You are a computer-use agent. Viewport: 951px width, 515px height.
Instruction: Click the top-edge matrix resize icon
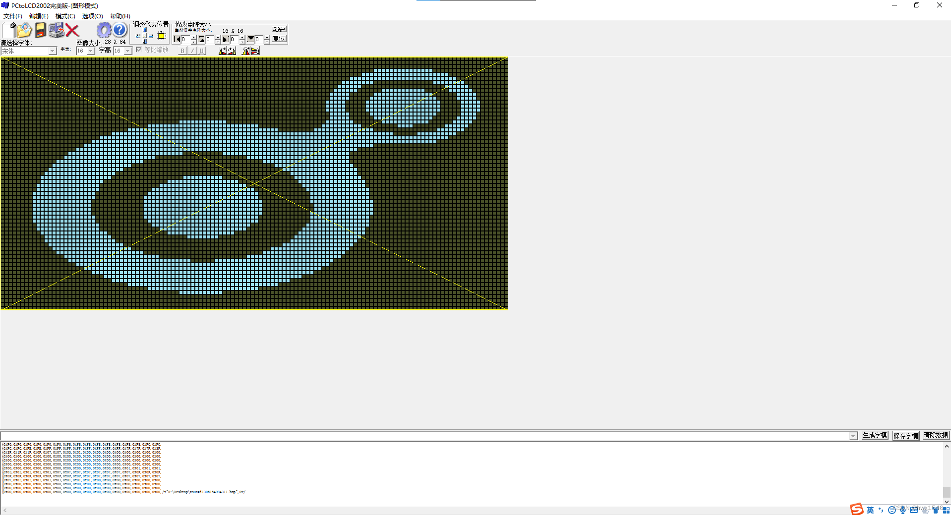coord(201,39)
